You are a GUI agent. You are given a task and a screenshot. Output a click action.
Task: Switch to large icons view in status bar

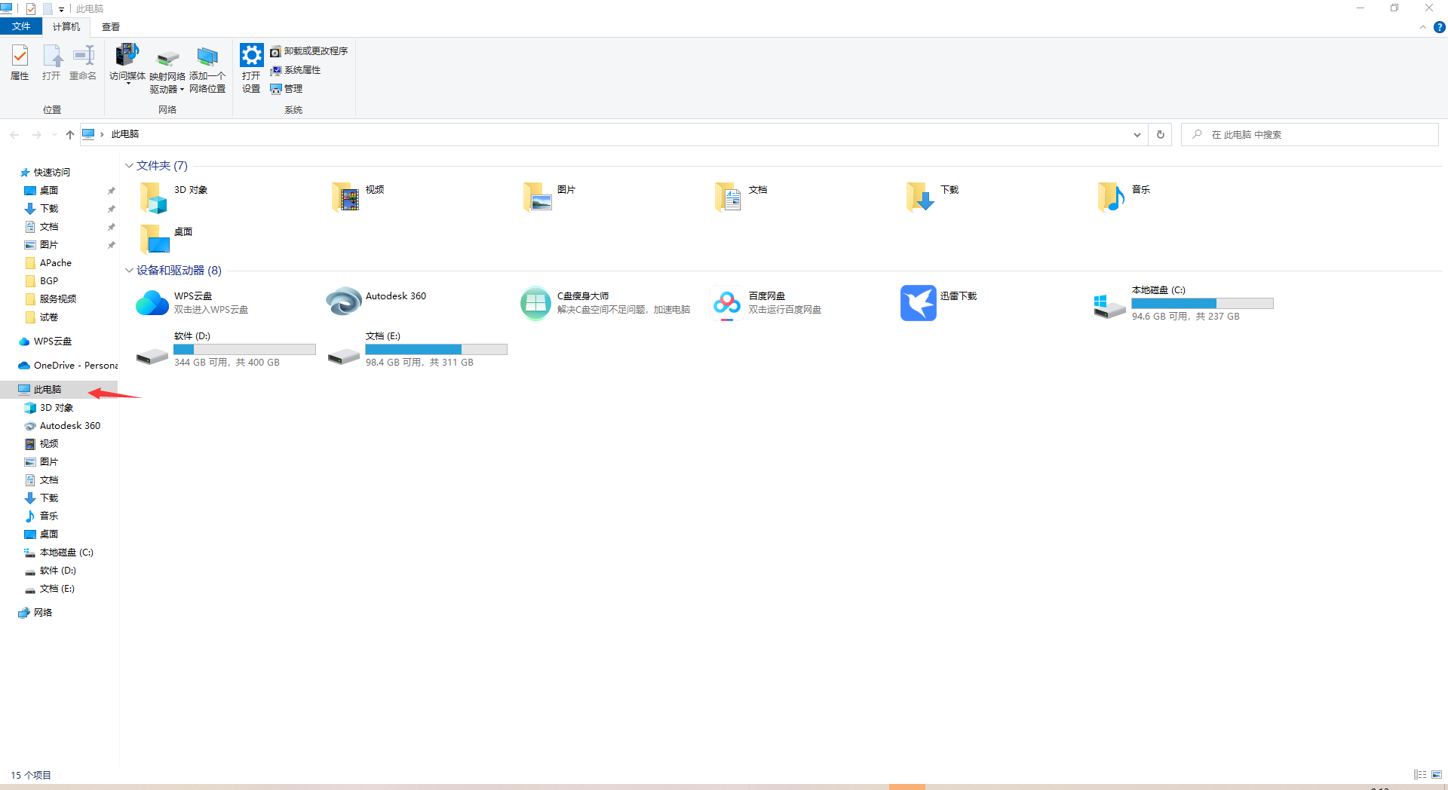pyautogui.click(x=1437, y=775)
